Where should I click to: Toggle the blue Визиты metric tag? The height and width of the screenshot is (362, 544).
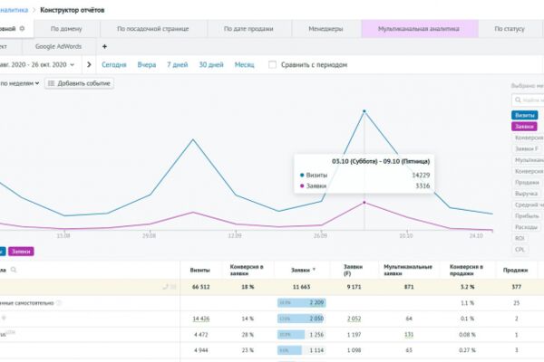[524, 115]
